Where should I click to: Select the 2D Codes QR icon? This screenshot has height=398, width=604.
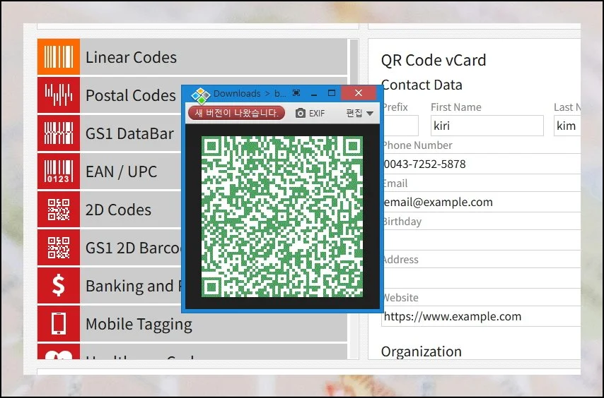(58, 210)
